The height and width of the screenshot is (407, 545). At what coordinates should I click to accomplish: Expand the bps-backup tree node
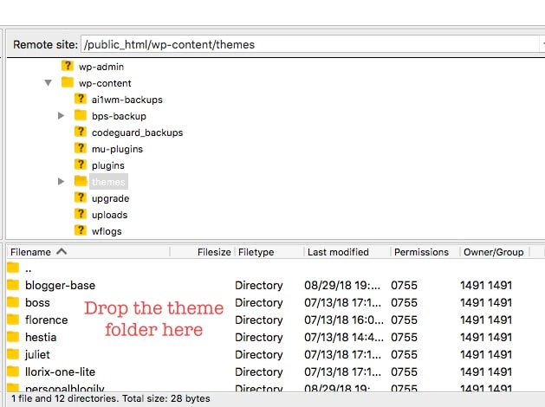coord(61,116)
